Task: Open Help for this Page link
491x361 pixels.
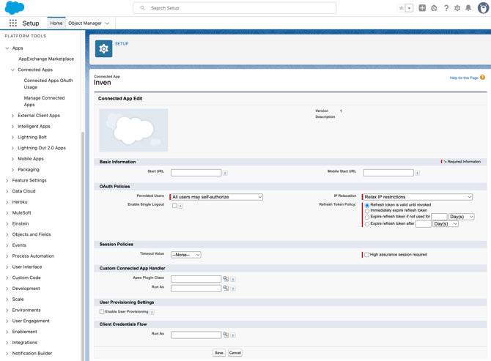Action: pyautogui.click(x=464, y=78)
